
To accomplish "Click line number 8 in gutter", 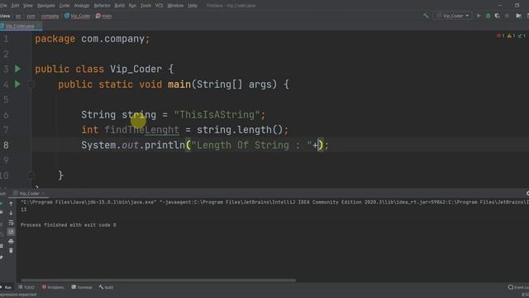I will tap(6, 146).
